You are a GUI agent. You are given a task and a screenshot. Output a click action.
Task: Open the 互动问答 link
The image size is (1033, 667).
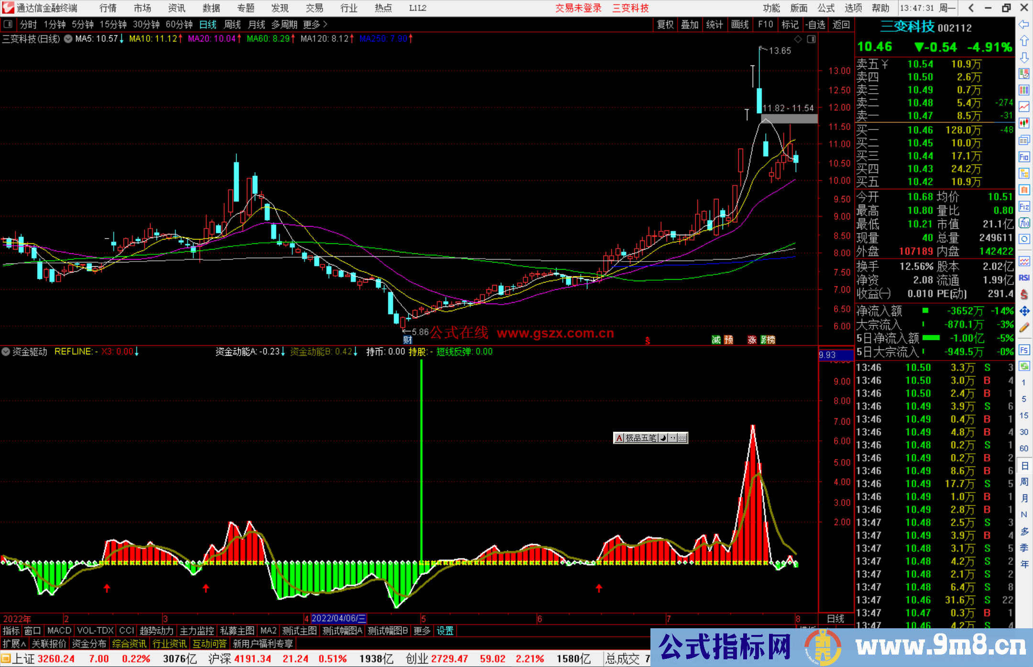click(209, 643)
